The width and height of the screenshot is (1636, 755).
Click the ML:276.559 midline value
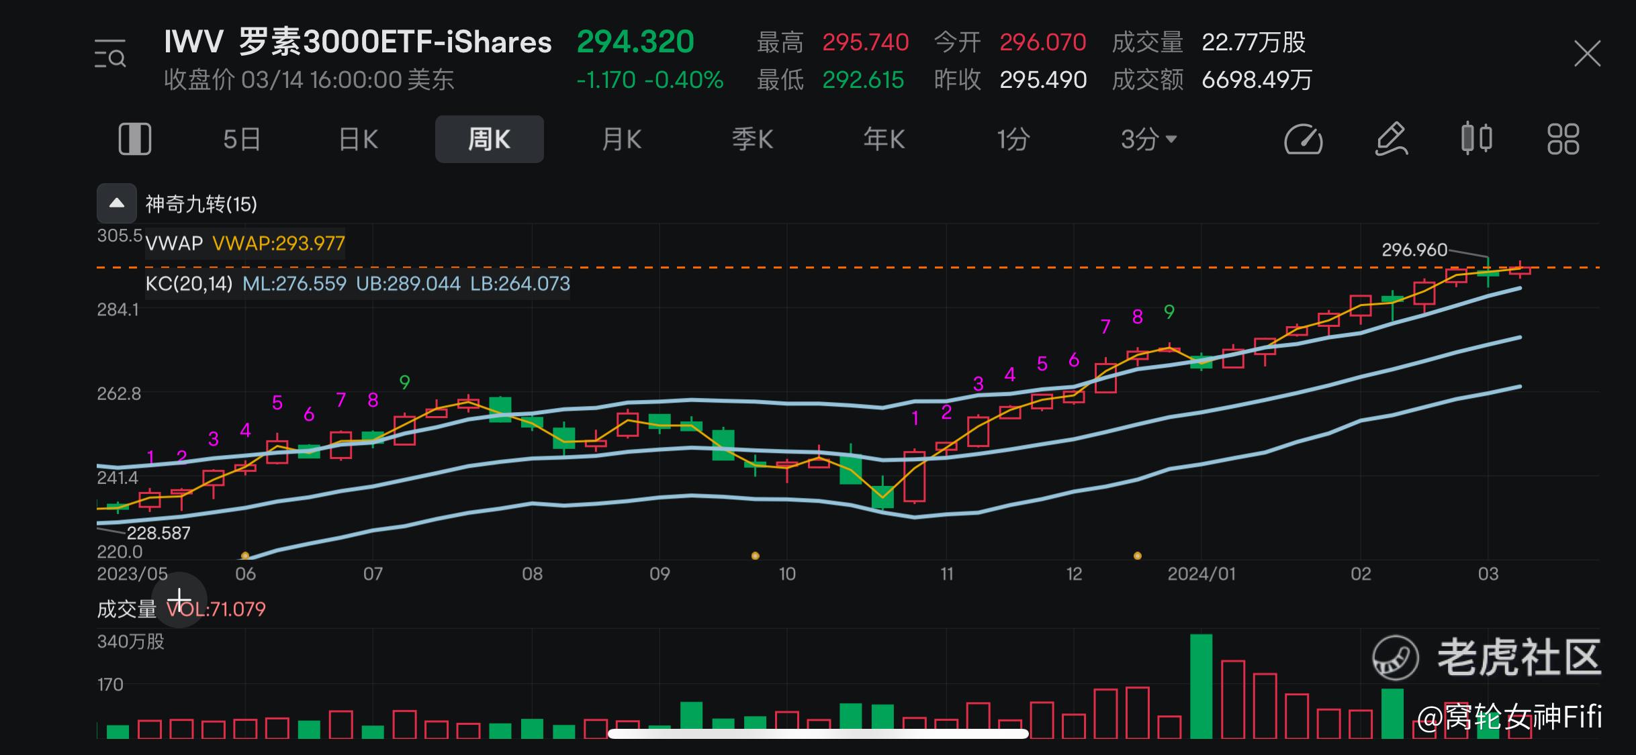point(294,284)
